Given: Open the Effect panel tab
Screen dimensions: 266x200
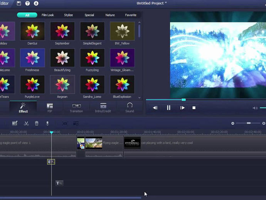Looking at the screenshot, I should point(23,108).
